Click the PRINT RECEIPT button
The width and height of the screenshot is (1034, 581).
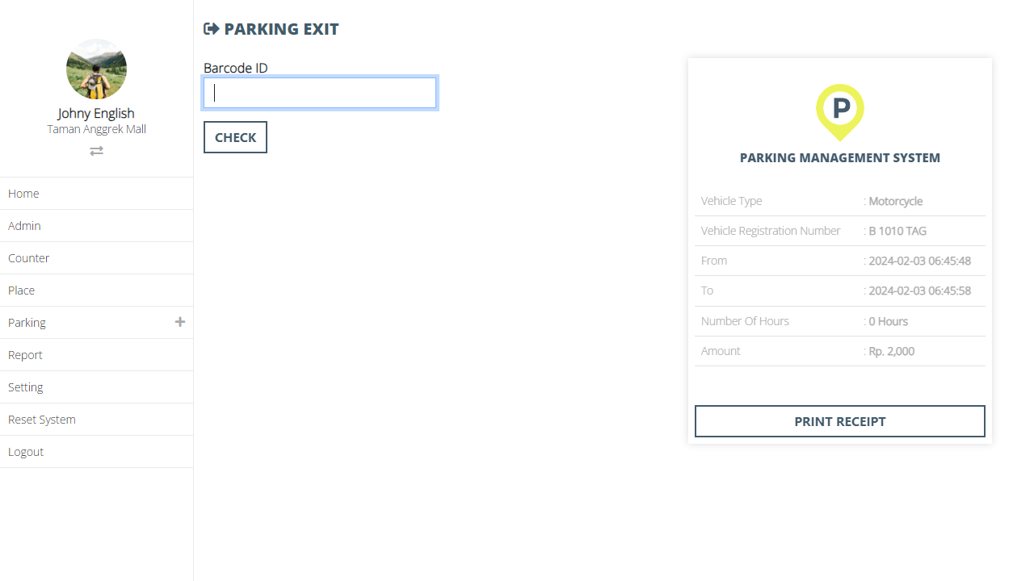click(840, 421)
